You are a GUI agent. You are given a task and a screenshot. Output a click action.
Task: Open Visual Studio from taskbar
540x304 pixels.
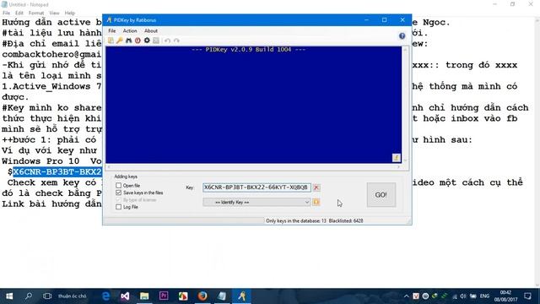coord(125,296)
